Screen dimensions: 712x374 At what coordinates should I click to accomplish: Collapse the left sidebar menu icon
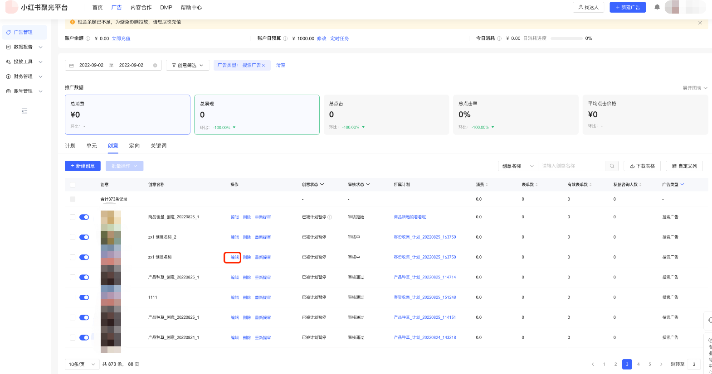(24, 111)
